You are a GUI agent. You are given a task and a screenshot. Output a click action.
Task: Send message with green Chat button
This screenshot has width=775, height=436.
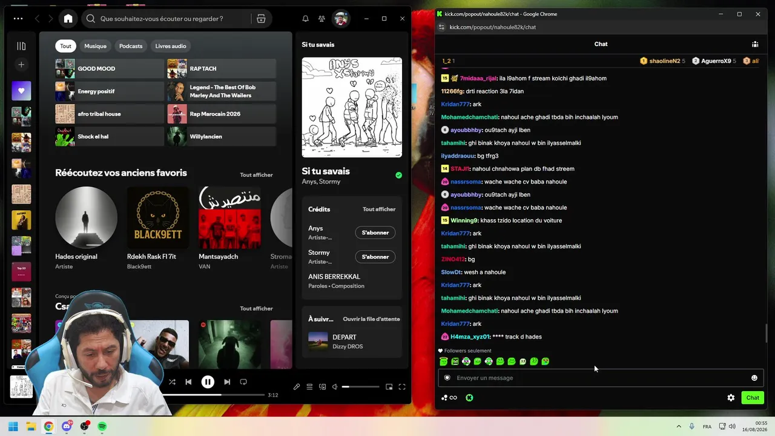click(x=753, y=398)
